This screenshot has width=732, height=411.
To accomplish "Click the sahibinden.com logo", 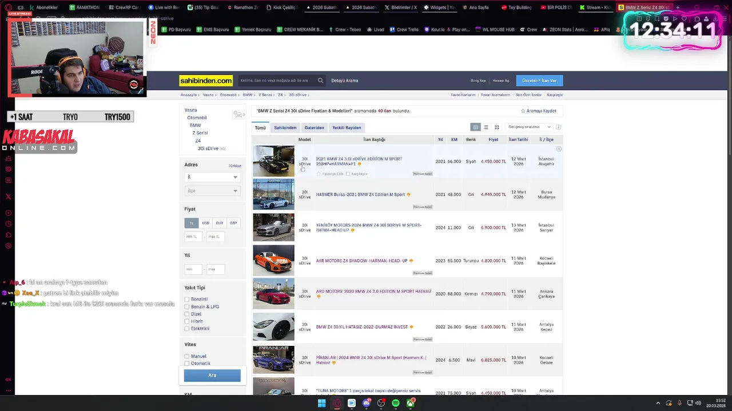I will 206,80.
